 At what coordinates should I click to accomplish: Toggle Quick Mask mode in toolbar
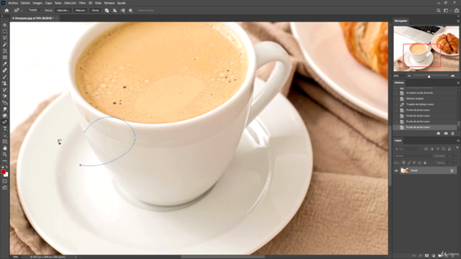[5, 181]
